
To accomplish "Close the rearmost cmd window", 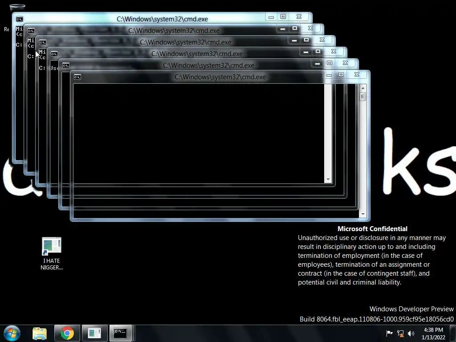I will pos(299,17).
